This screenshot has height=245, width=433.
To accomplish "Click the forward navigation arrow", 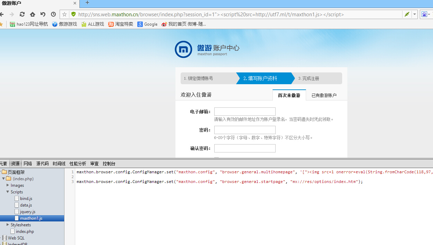I will (12, 14).
